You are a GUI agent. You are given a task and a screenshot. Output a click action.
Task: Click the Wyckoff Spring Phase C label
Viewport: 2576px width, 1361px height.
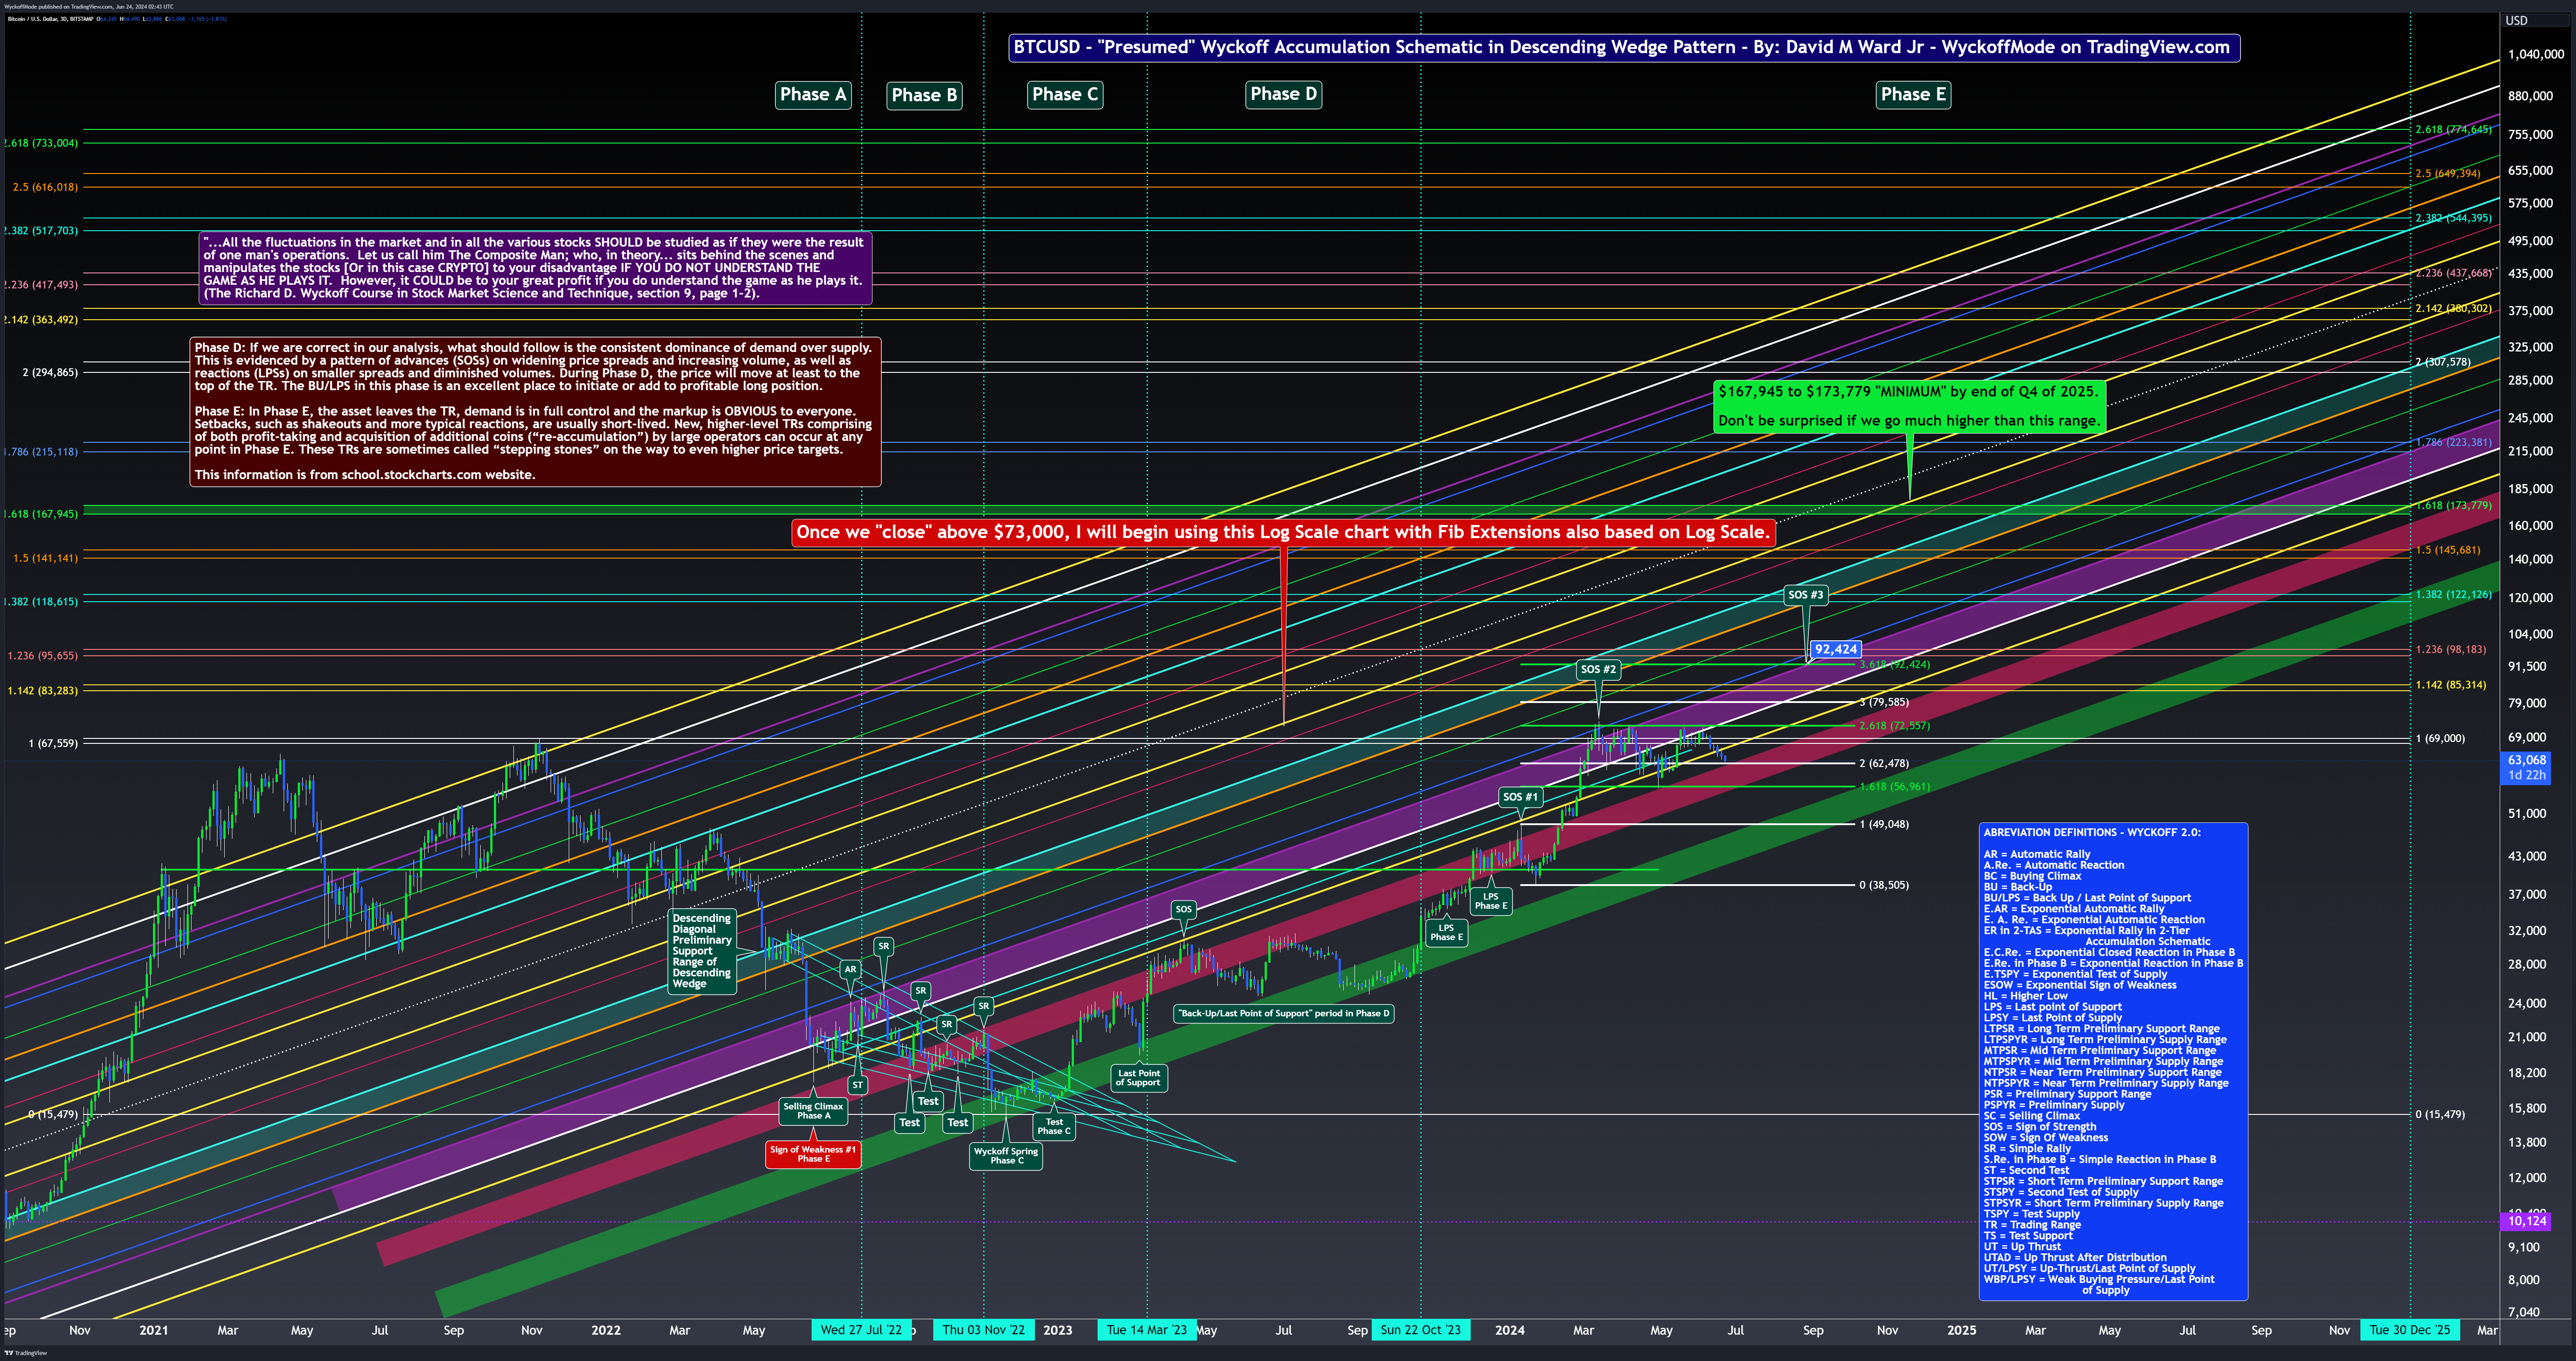click(x=1006, y=1156)
